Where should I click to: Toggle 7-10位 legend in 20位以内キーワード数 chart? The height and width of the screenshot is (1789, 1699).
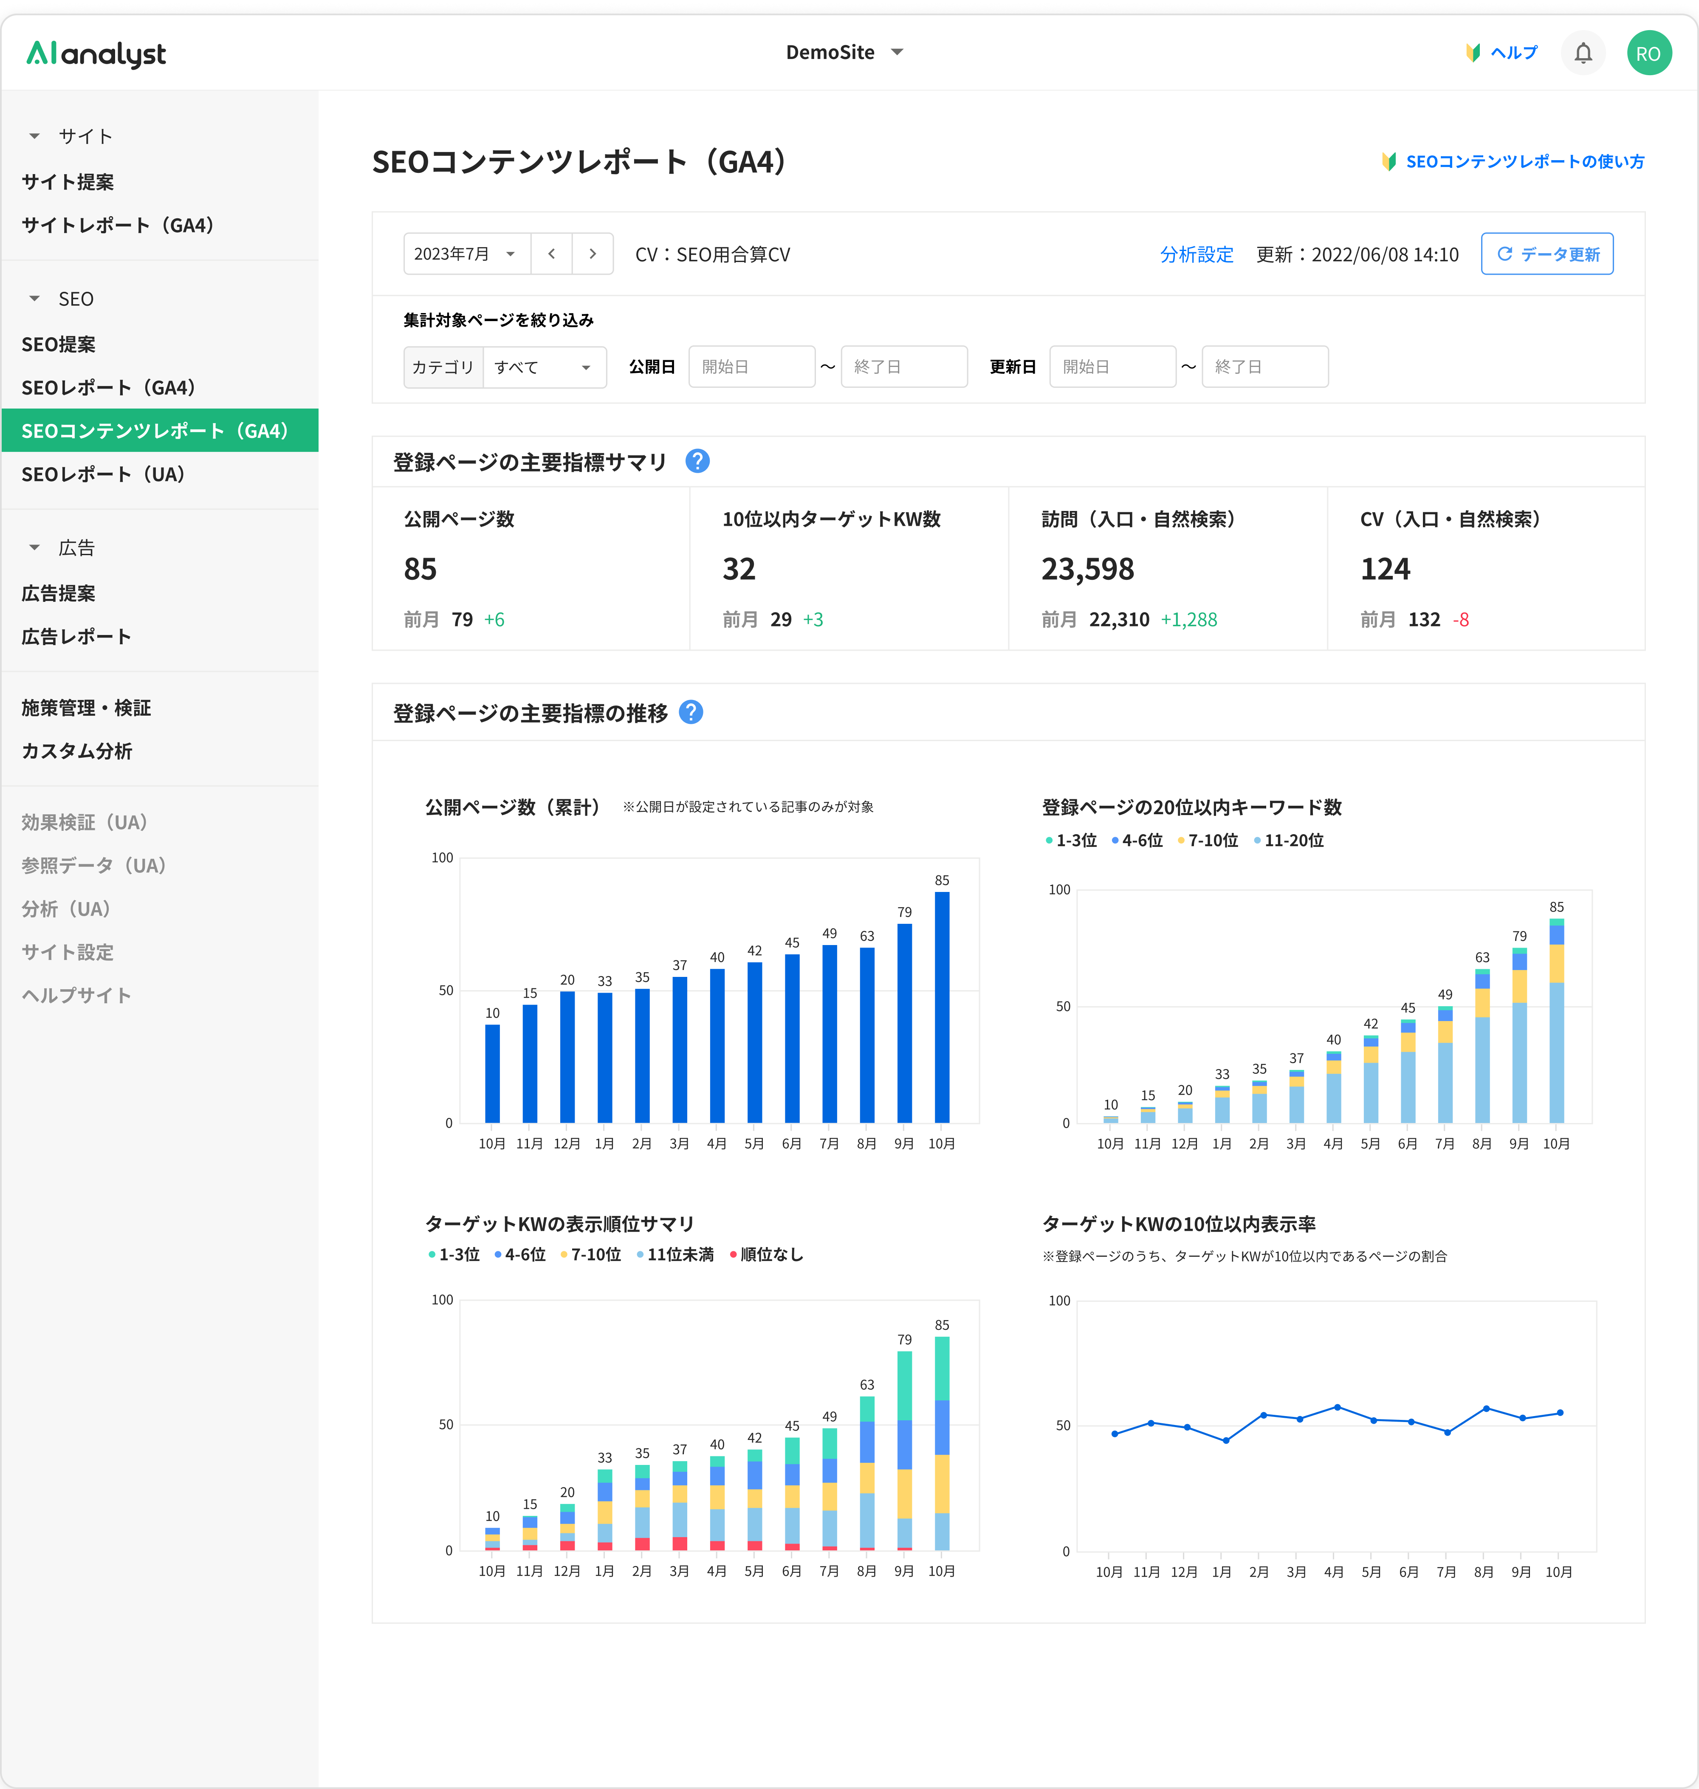point(1208,841)
